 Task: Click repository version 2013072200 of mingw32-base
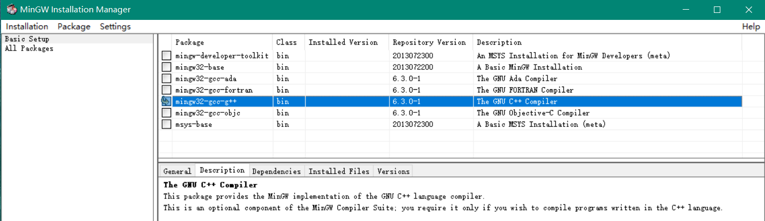(413, 67)
